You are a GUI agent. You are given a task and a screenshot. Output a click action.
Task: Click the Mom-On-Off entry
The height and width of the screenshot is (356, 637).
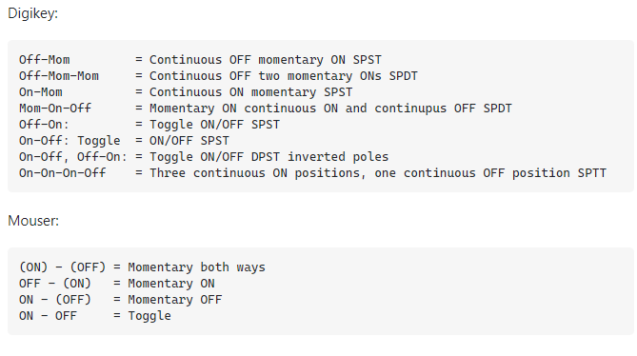coord(55,109)
